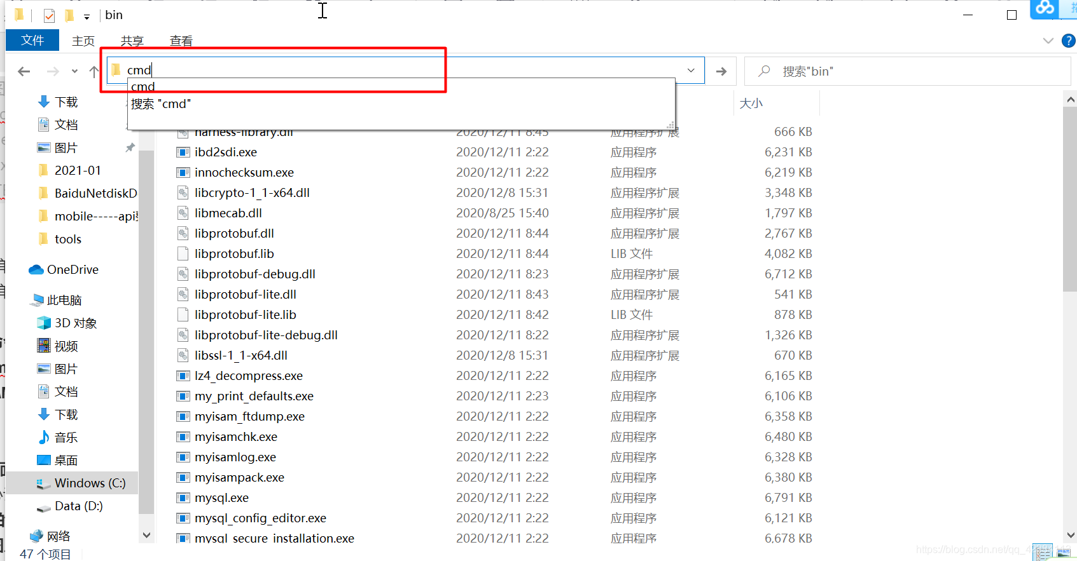Select the libprotobuf-lite.dll file icon
1077x561 pixels.
click(x=183, y=294)
